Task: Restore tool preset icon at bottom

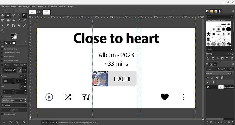Action: click(10, 122)
